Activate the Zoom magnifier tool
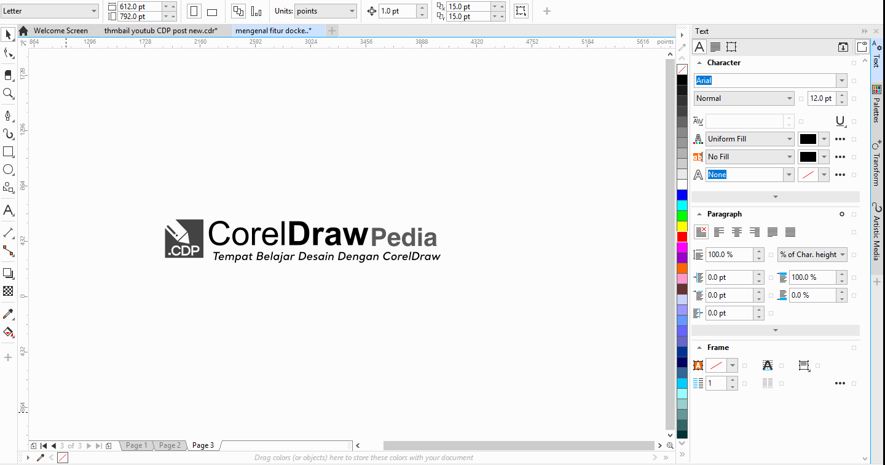Image resolution: width=885 pixels, height=465 pixels. tap(8, 93)
